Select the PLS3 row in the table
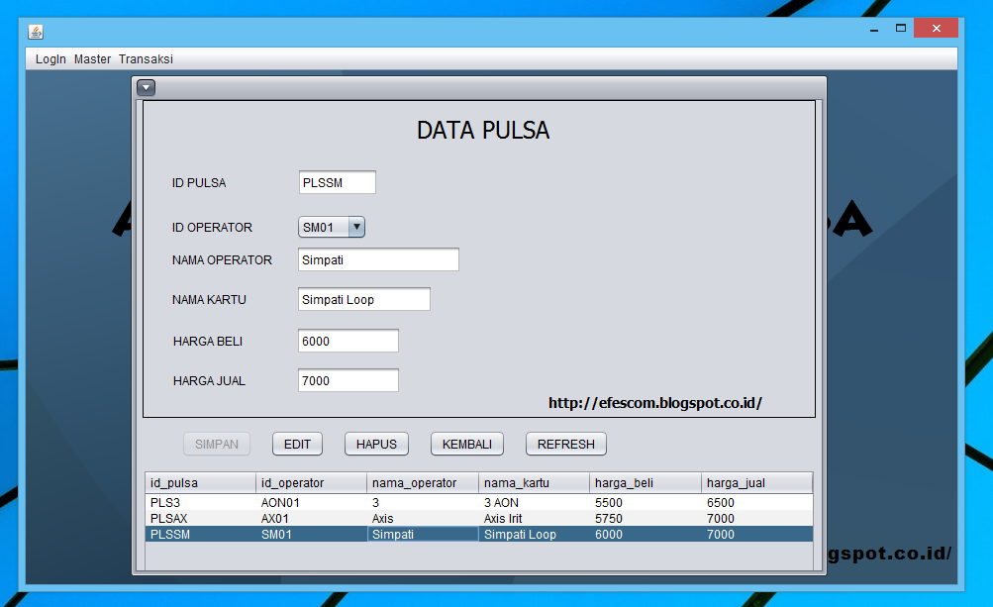Screen dimensions: 993x607 tap(297, 502)
